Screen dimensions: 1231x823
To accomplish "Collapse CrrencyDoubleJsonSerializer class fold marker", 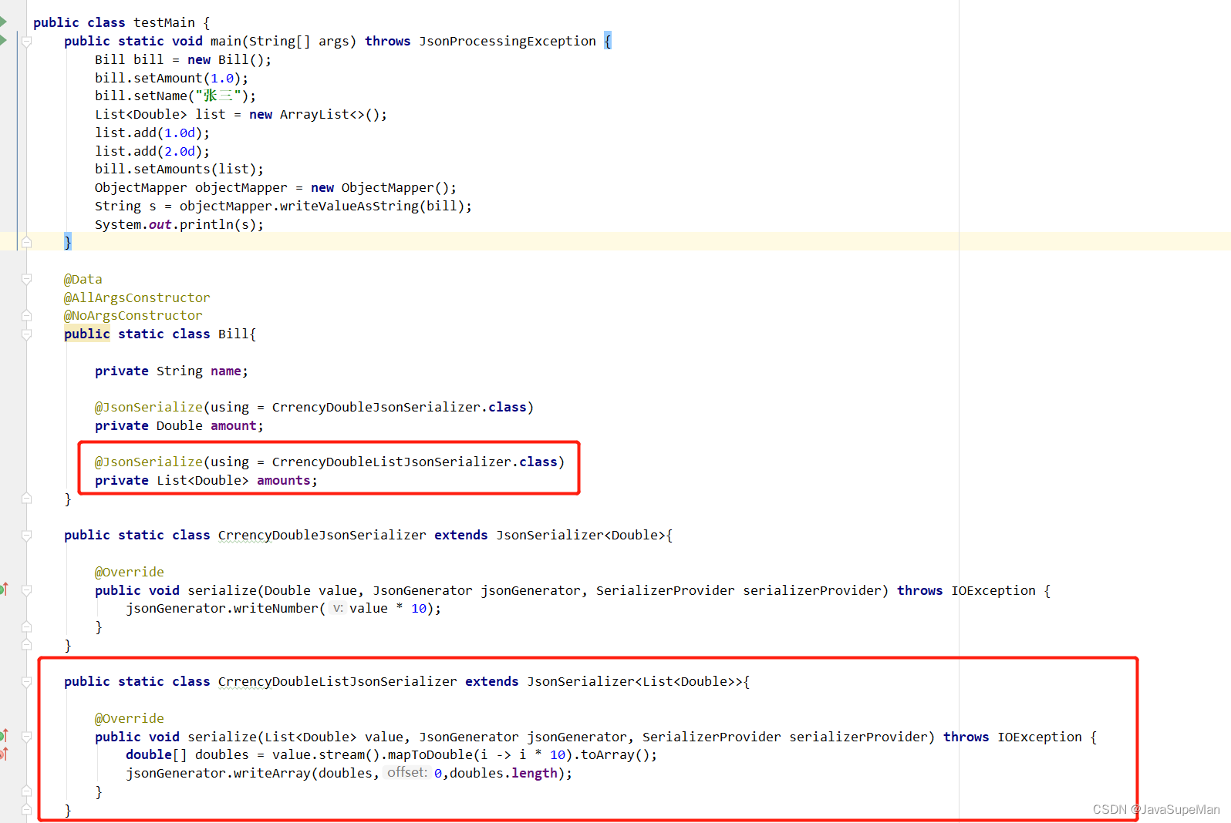I will (26, 535).
